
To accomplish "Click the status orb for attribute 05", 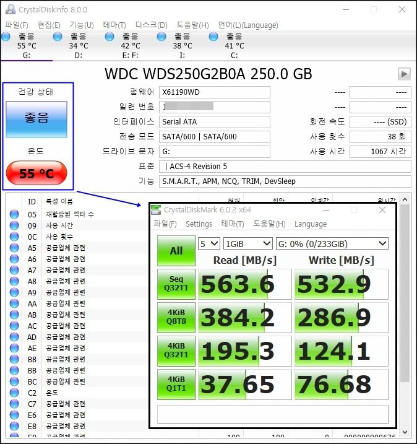I will tap(14, 214).
